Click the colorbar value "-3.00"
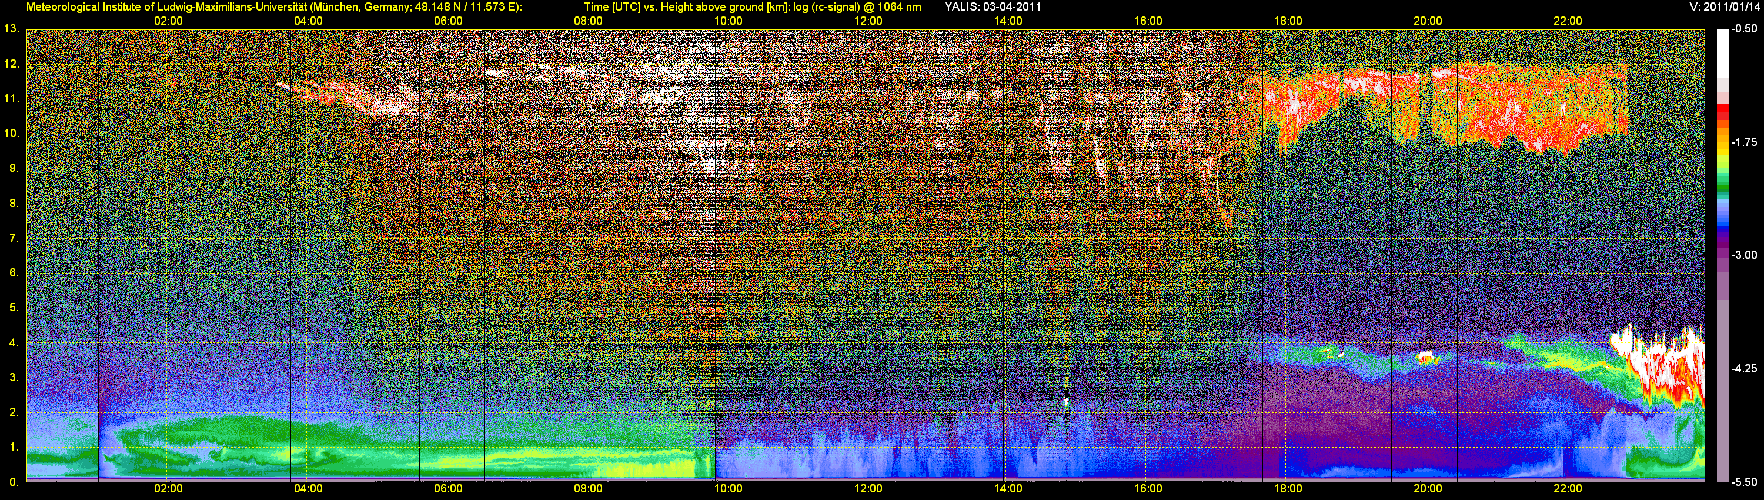This screenshot has height=500, width=1764. pos(1743,255)
